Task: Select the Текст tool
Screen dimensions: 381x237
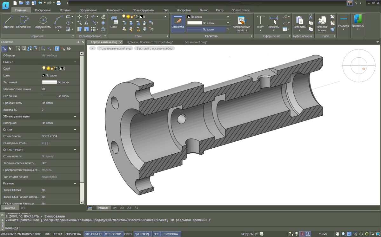Action: (x=260, y=22)
